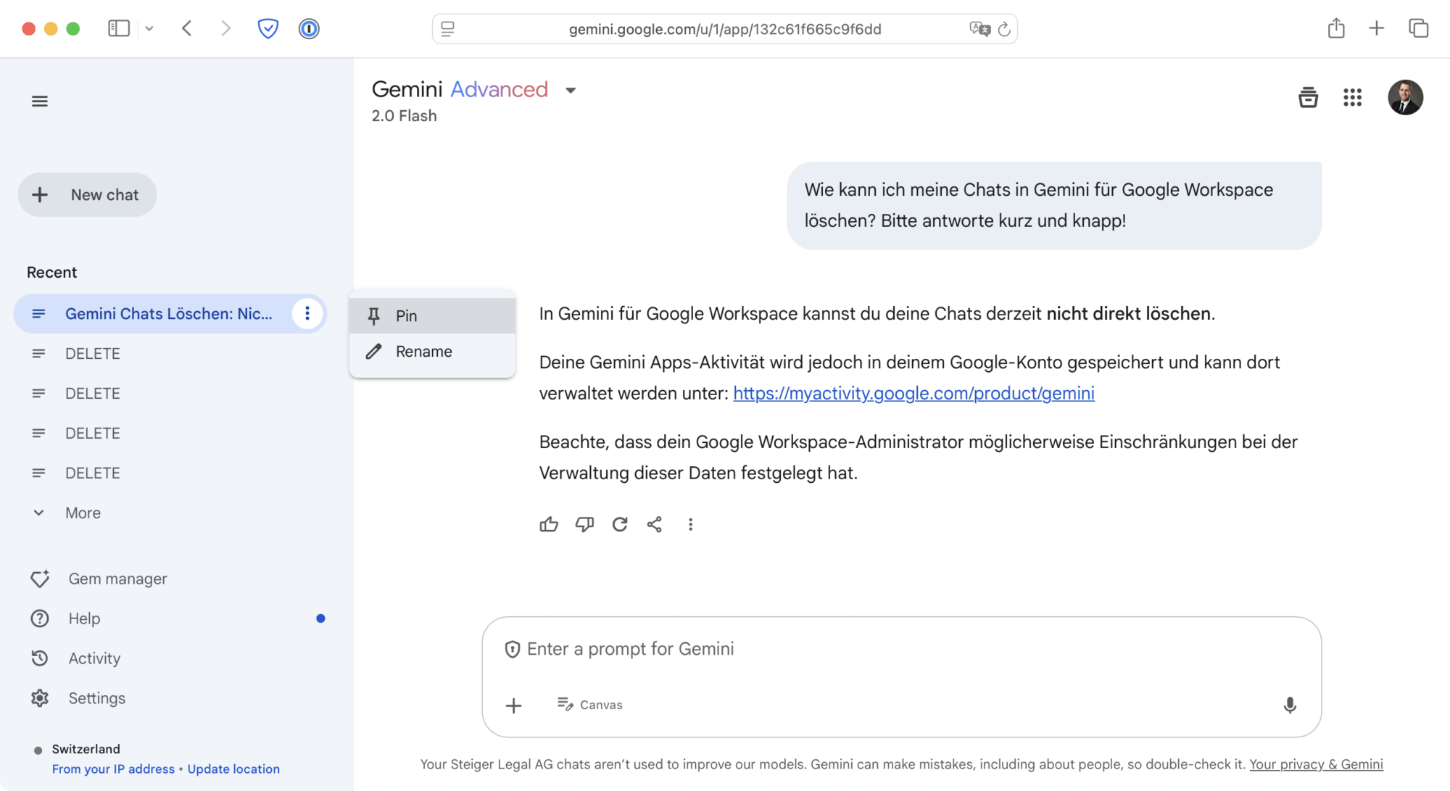Regenerate the response with redo icon
Image resolution: width=1450 pixels, height=791 pixels.
click(x=620, y=524)
